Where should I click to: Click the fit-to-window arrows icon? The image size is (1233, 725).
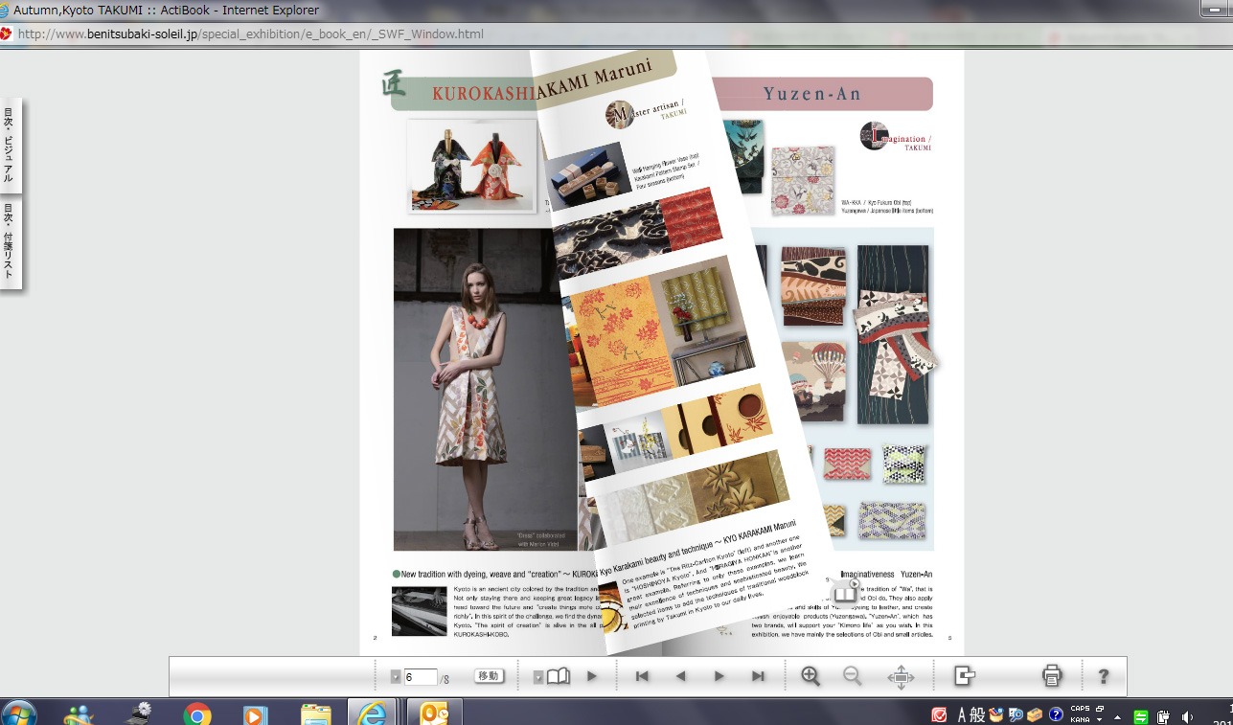point(901,677)
